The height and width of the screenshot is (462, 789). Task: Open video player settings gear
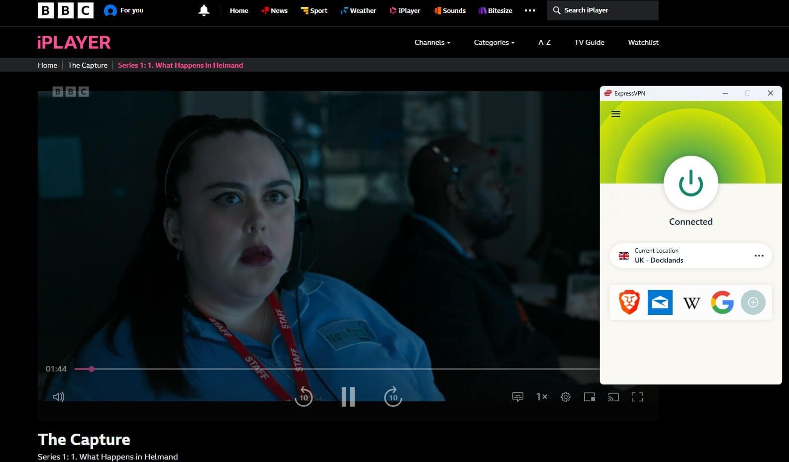point(566,397)
